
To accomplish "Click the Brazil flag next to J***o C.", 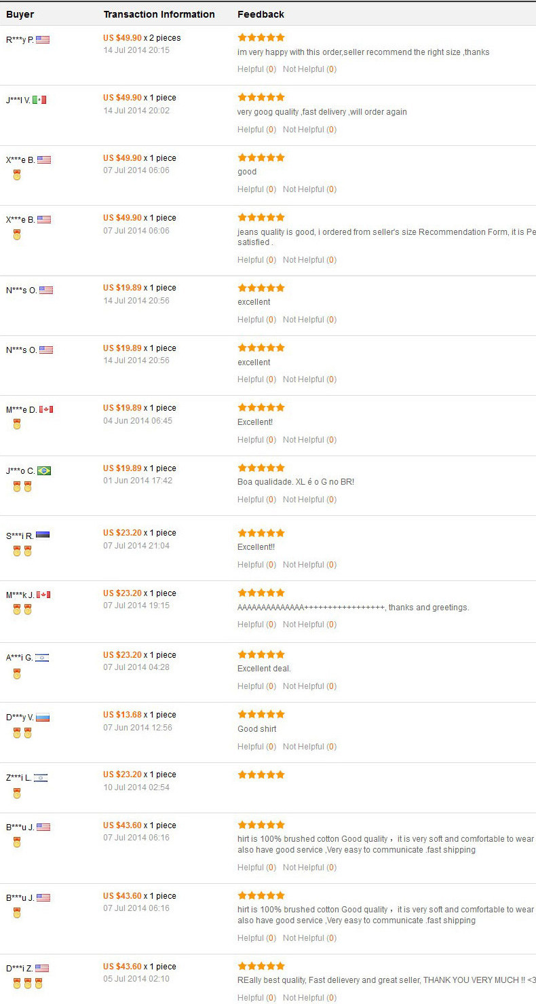I will coord(44,470).
